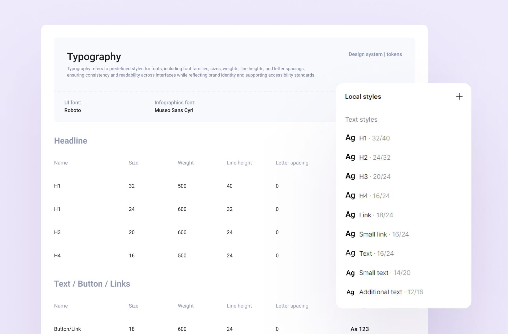Click the Headline section heading
The height and width of the screenshot is (334, 508).
click(x=71, y=141)
